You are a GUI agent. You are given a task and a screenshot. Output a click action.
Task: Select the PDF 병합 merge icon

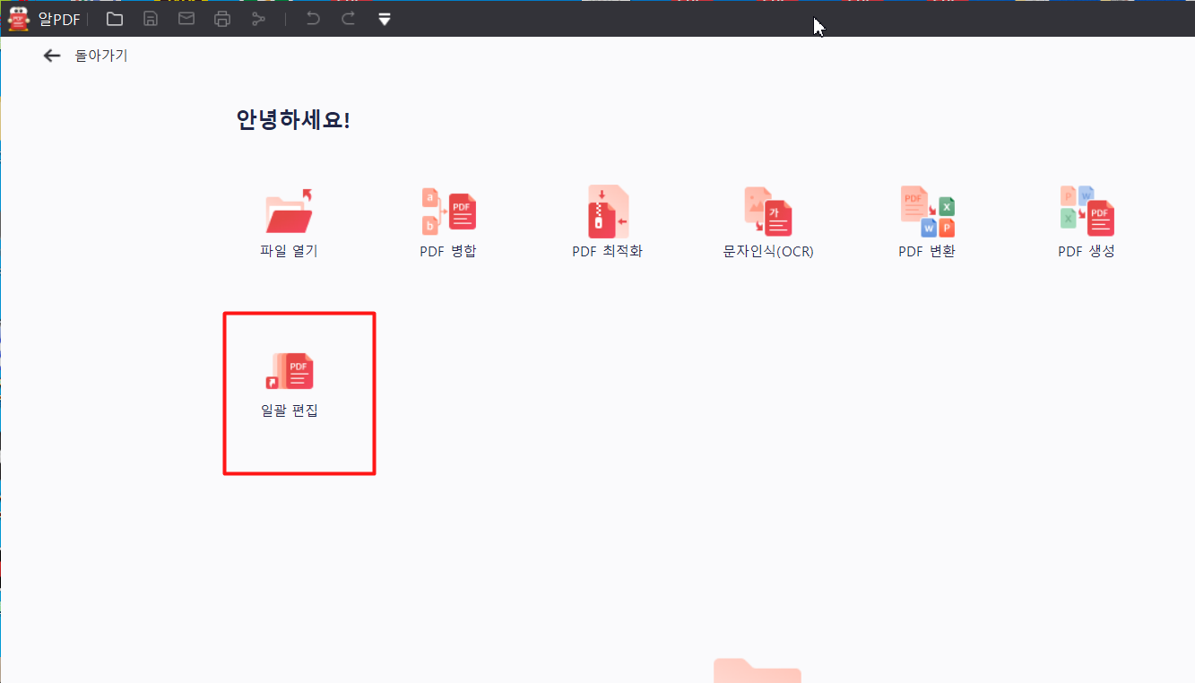point(448,211)
